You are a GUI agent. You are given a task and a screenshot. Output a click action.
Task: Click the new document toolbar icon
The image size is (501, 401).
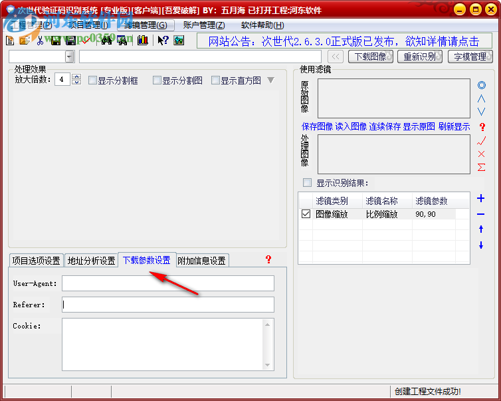click(x=10, y=41)
